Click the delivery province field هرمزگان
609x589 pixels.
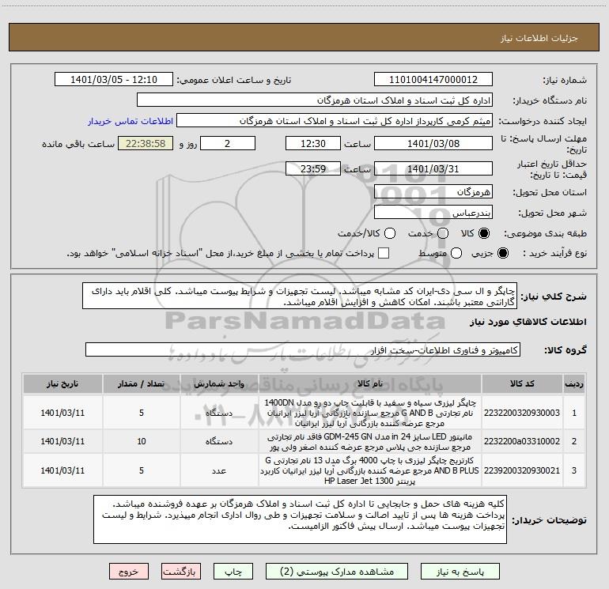pos(433,191)
